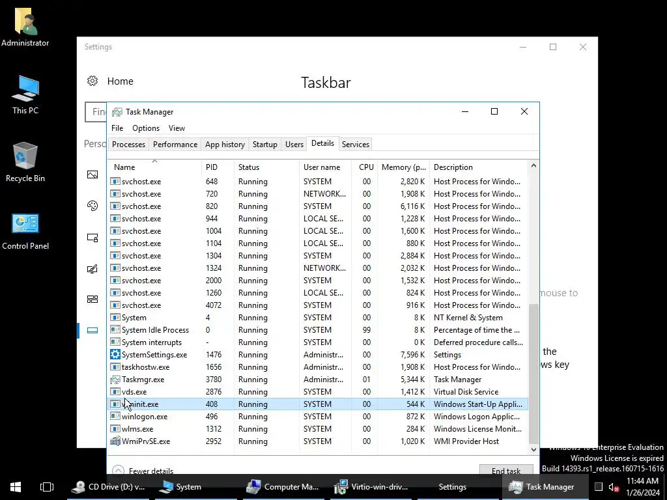This screenshot has height=500, width=667.
Task: Open the Action Center tray icon
Action: click(599, 487)
